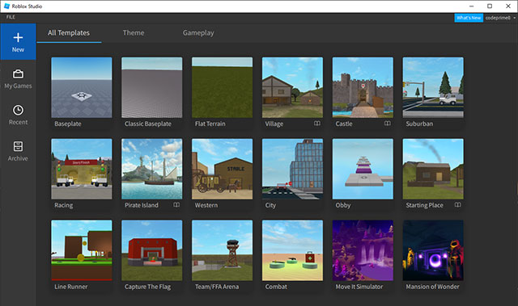Screen dimensions: 518x306
Task: Click the Capture The Flag label text
Action: coord(147,287)
